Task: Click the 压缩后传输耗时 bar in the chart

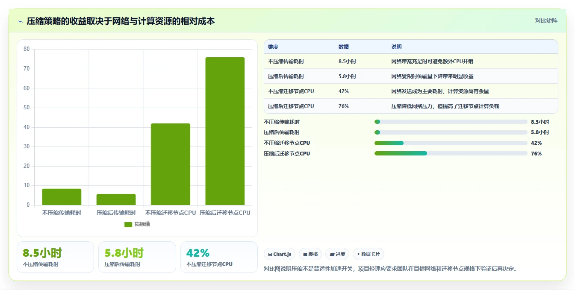Action: pyautogui.click(x=116, y=199)
